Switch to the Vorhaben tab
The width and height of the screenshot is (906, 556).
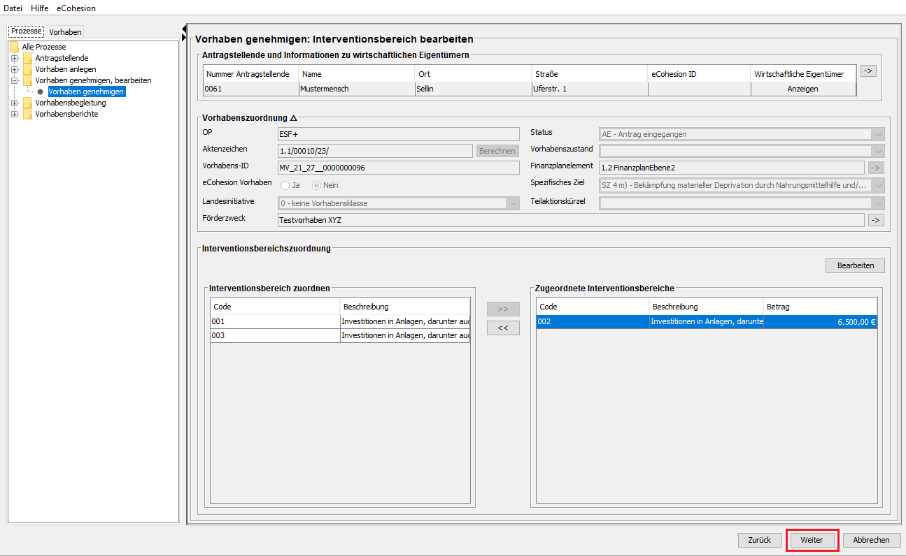tap(65, 32)
